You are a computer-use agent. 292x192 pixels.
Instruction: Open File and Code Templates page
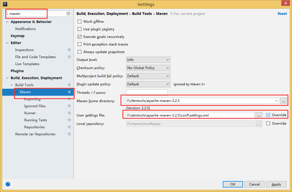[x=35, y=57]
